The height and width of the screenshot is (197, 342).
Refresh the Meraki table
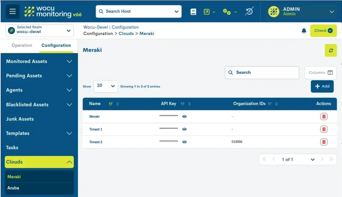[x=331, y=50]
